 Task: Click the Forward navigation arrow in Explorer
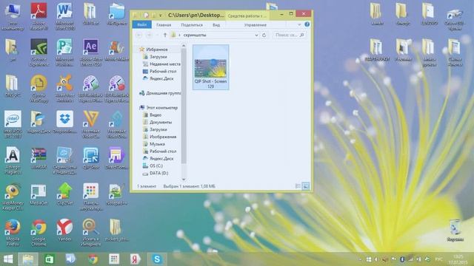[x=149, y=35]
